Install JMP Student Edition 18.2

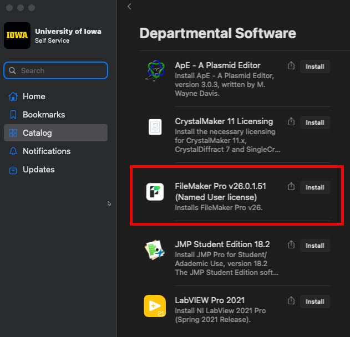tap(315, 246)
